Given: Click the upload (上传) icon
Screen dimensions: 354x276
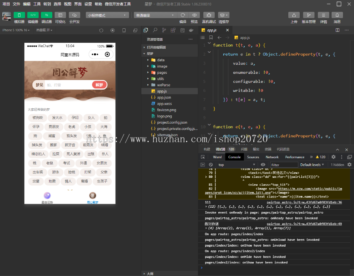Looking at the screenshot, I should 294,15.
